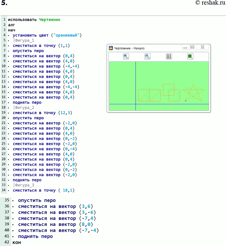This screenshot has height=246, width=226.
Task: Click the 'кон' keyword on line 42
Action: click(17, 242)
